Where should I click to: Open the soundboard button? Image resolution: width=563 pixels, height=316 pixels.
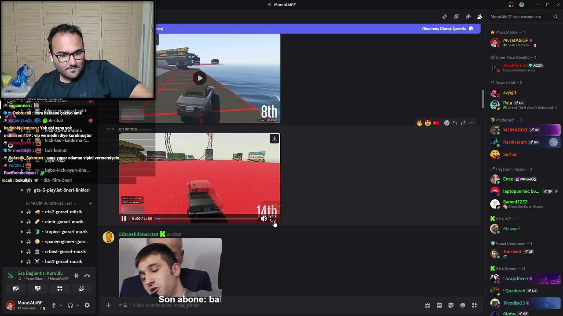(x=82, y=288)
